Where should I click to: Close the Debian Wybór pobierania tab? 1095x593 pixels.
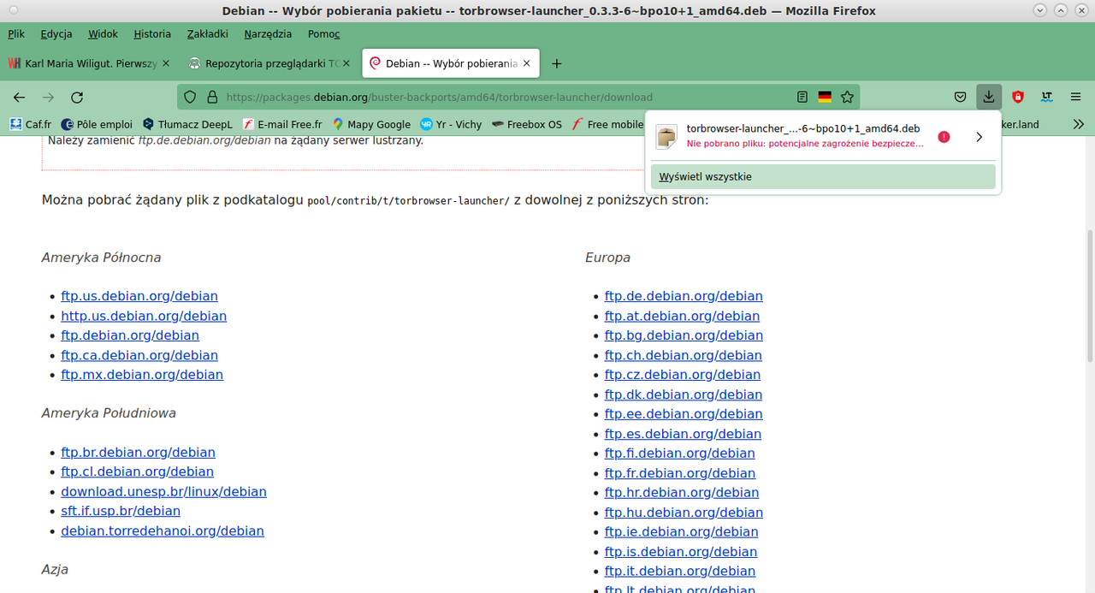(527, 63)
